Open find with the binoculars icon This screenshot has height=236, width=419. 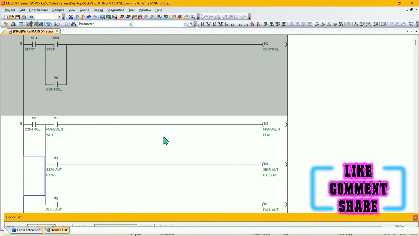pyautogui.click(x=73, y=24)
